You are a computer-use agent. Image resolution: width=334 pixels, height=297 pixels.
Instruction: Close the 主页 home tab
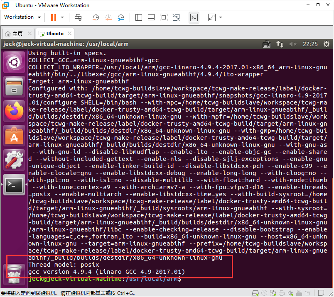pyautogui.click(x=30, y=34)
